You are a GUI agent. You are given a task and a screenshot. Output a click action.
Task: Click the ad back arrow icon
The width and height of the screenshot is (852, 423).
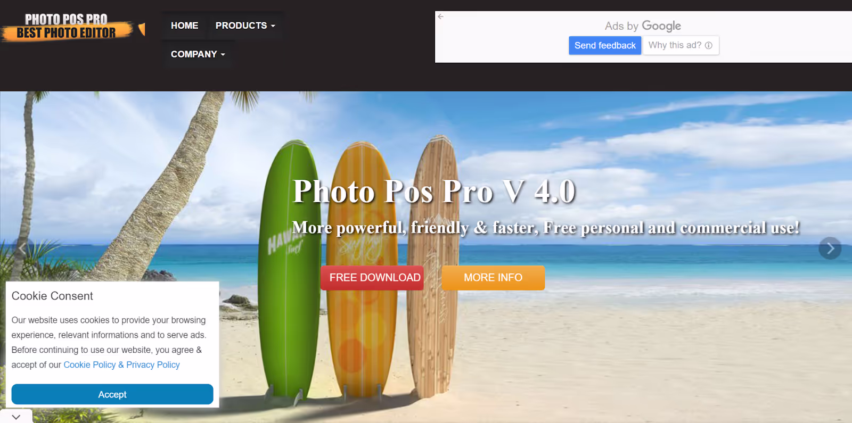coord(441,16)
